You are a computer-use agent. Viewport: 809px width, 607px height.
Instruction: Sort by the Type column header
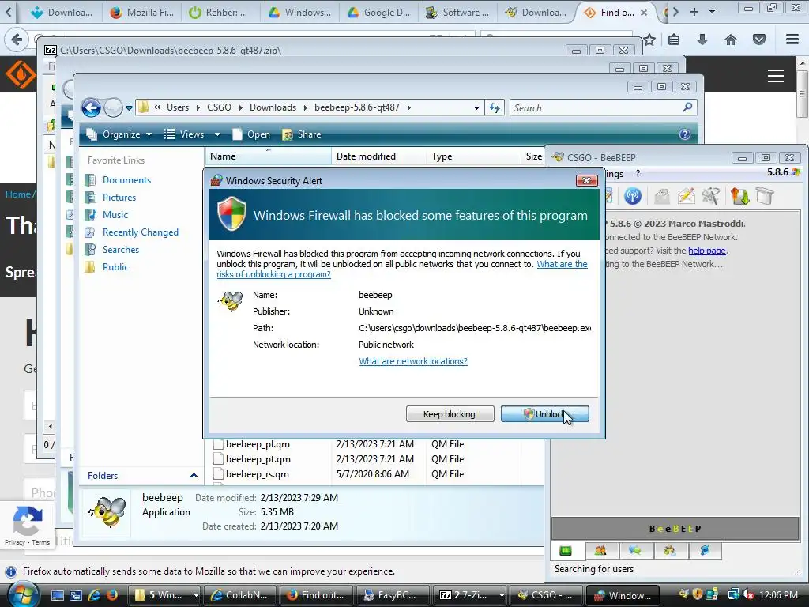point(475,156)
